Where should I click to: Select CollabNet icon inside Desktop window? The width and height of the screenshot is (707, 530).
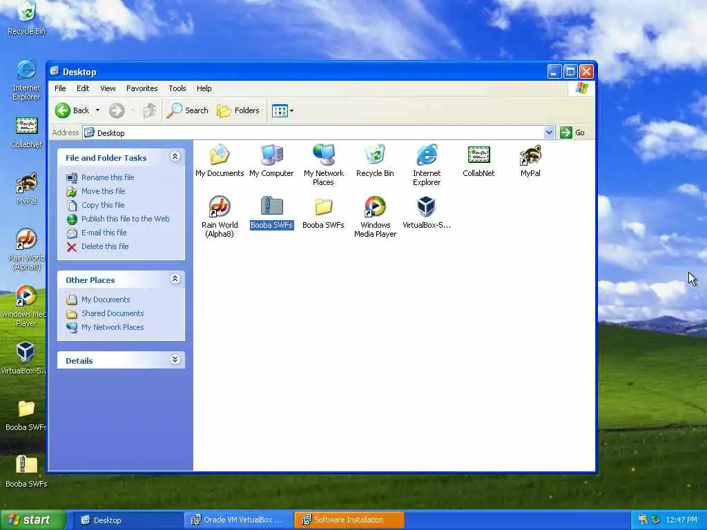pyautogui.click(x=478, y=155)
